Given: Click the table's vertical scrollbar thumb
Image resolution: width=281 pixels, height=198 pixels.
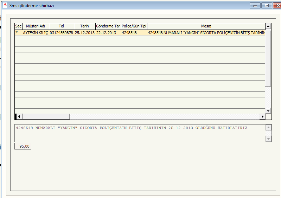Looking at the screenshot, I should tap(268, 58).
